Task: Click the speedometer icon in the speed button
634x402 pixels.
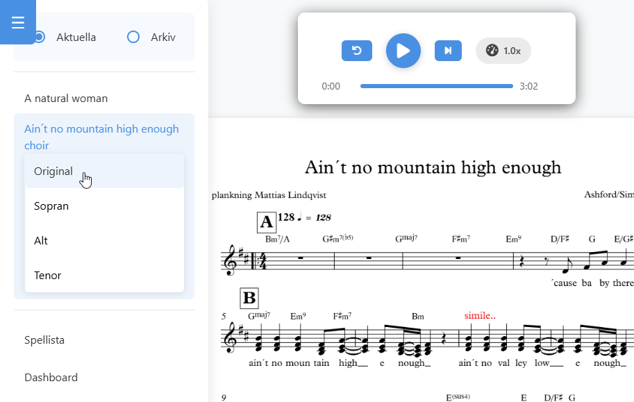Action: point(492,50)
